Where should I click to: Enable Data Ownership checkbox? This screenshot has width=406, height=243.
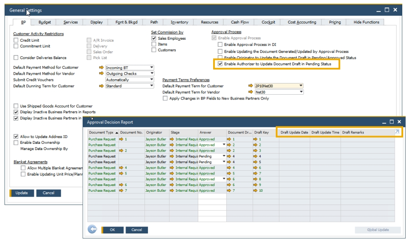click(16, 143)
